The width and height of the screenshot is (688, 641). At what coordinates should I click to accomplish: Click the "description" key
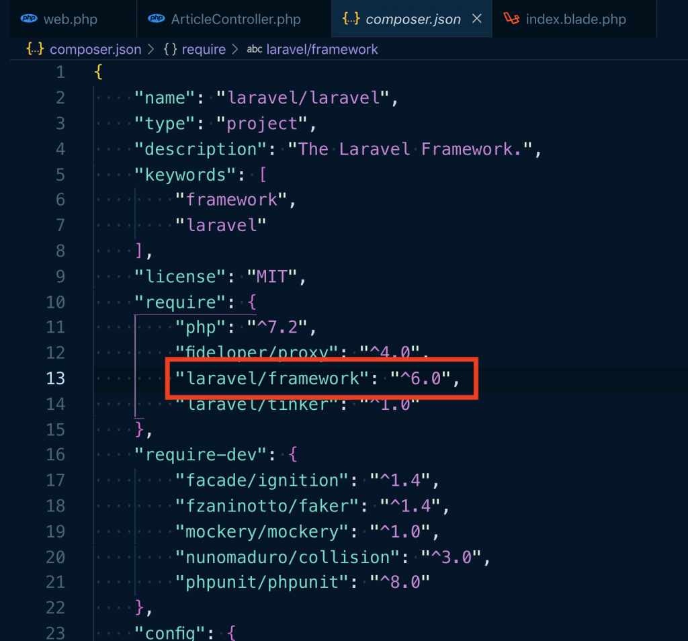click(x=200, y=149)
